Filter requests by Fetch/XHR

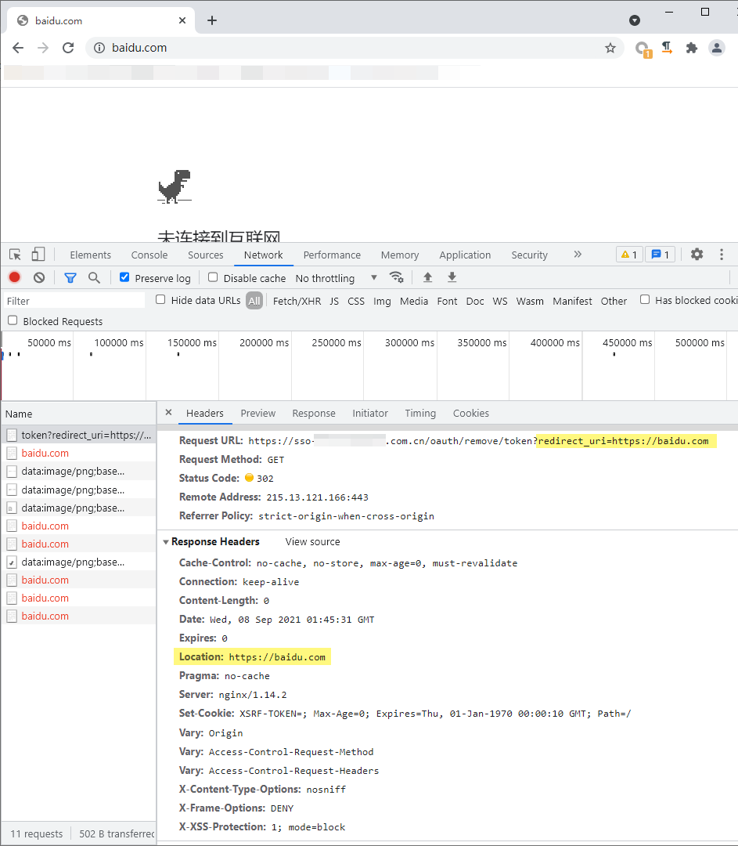click(297, 301)
